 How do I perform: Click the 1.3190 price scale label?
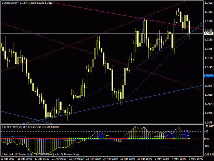coord(209,58)
